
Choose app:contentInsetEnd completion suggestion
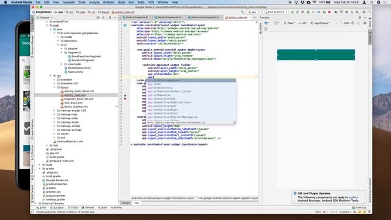click(x=191, y=99)
